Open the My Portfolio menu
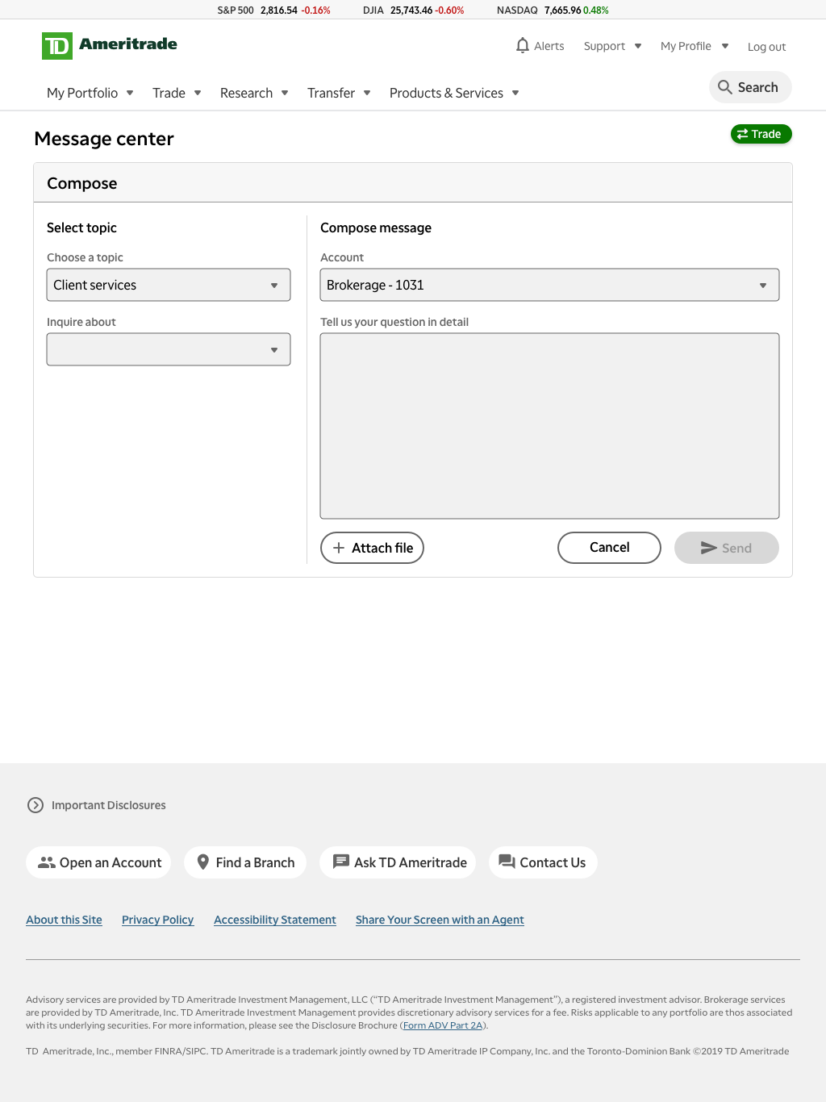The height and width of the screenshot is (1102, 826). 90,93
